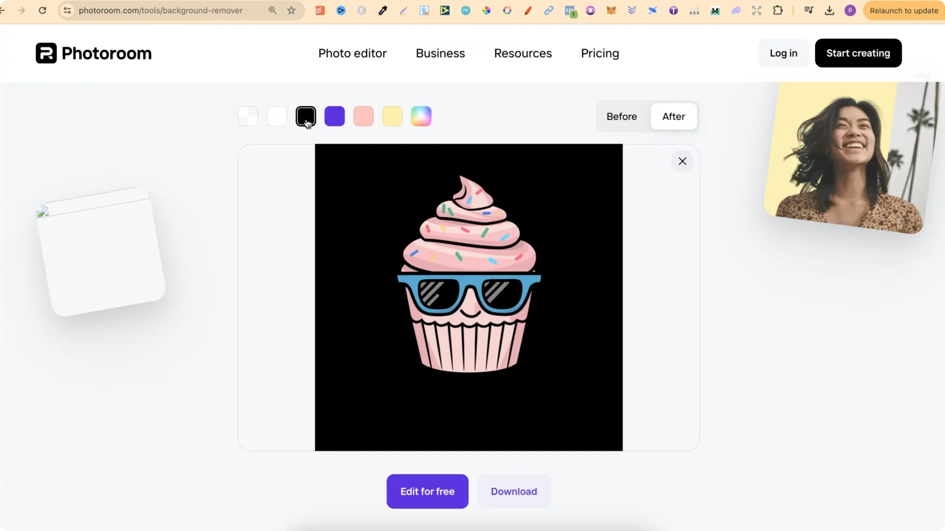Click the Log in menu item
This screenshot has height=531, width=945.
coord(783,53)
